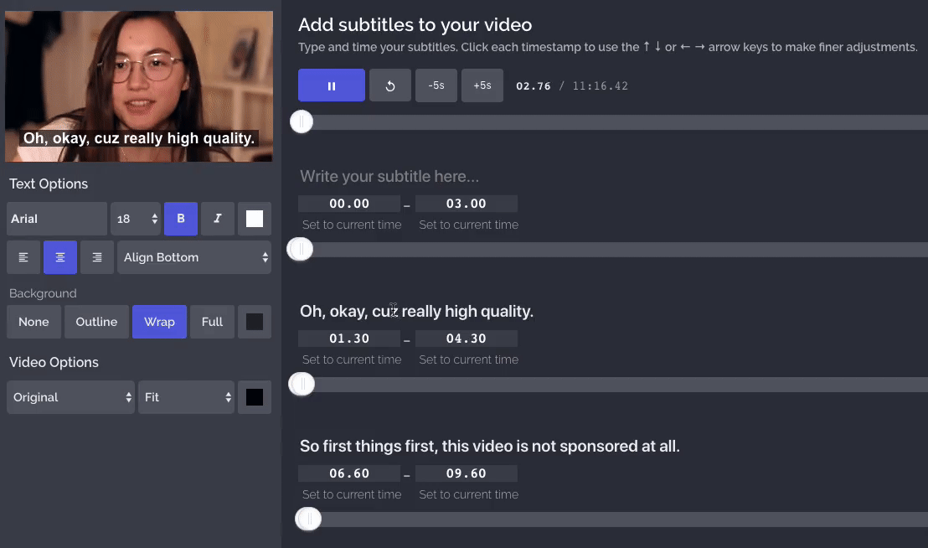Click the 04.30 end time field
Image resolution: width=928 pixels, height=548 pixels.
pyautogui.click(x=467, y=339)
